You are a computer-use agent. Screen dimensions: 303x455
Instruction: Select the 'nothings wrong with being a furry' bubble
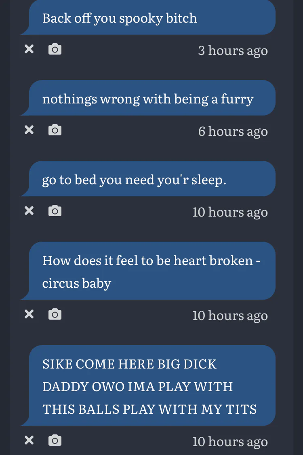tap(148, 98)
